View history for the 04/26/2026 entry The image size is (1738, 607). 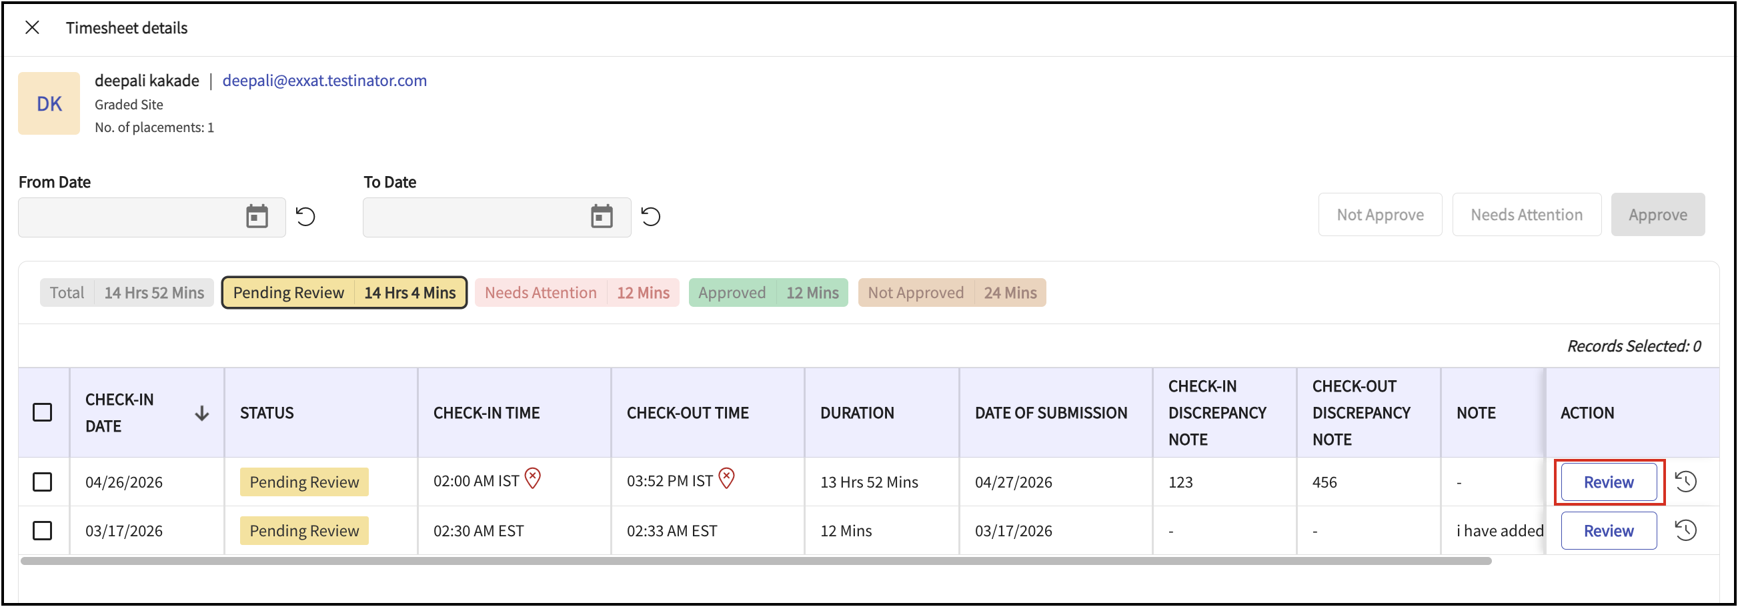pos(1685,482)
